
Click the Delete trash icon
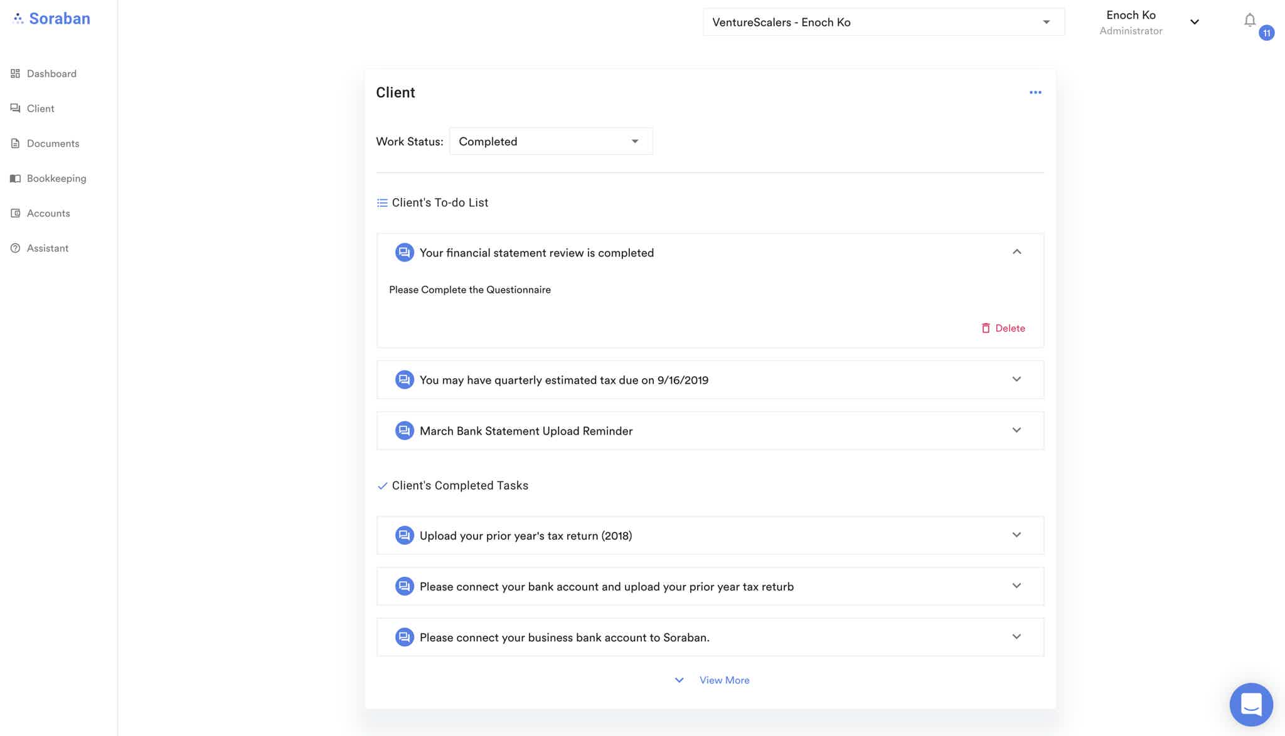click(x=986, y=329)
